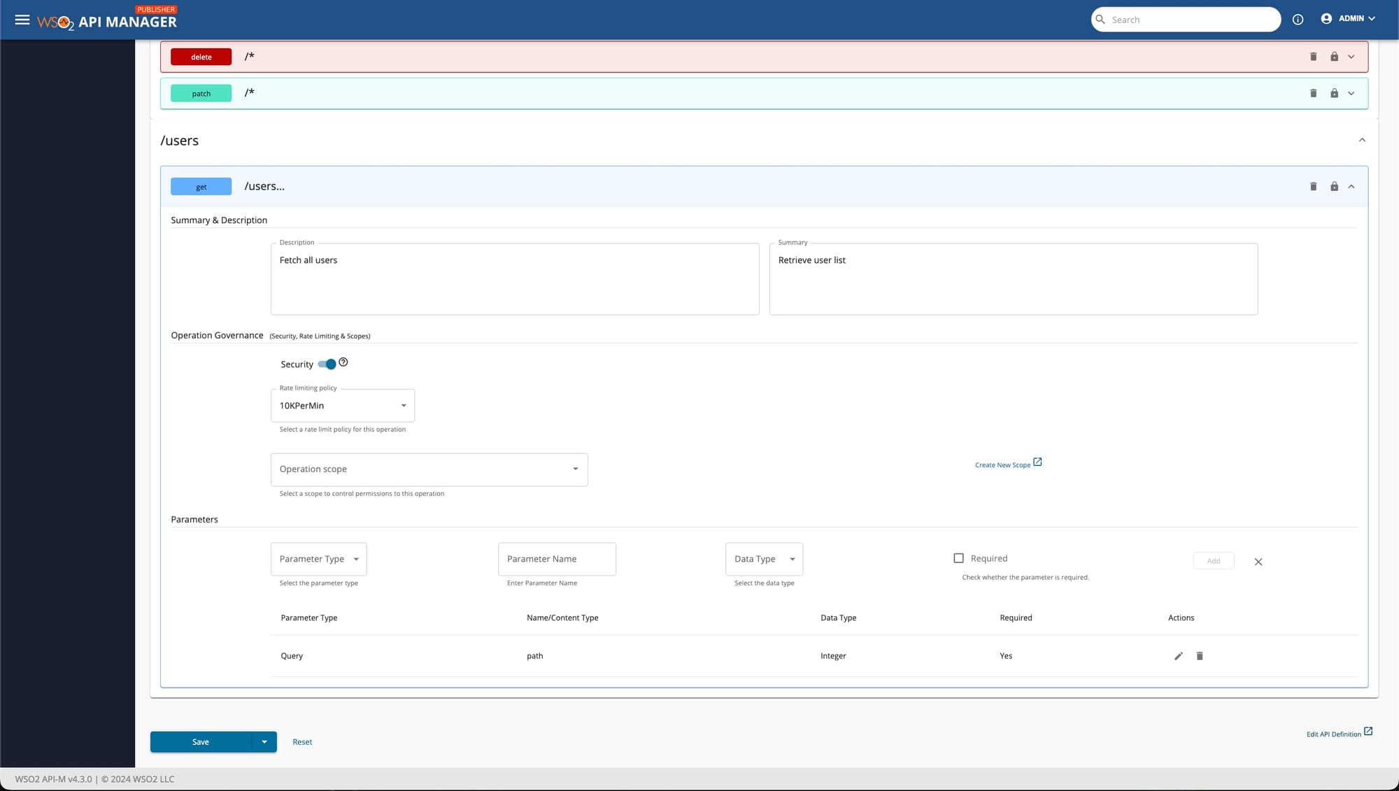Image resolution: width=1399 pixels, height=791 pixels.
Task: Delete the get /users operation
Action: (1313, 187)
